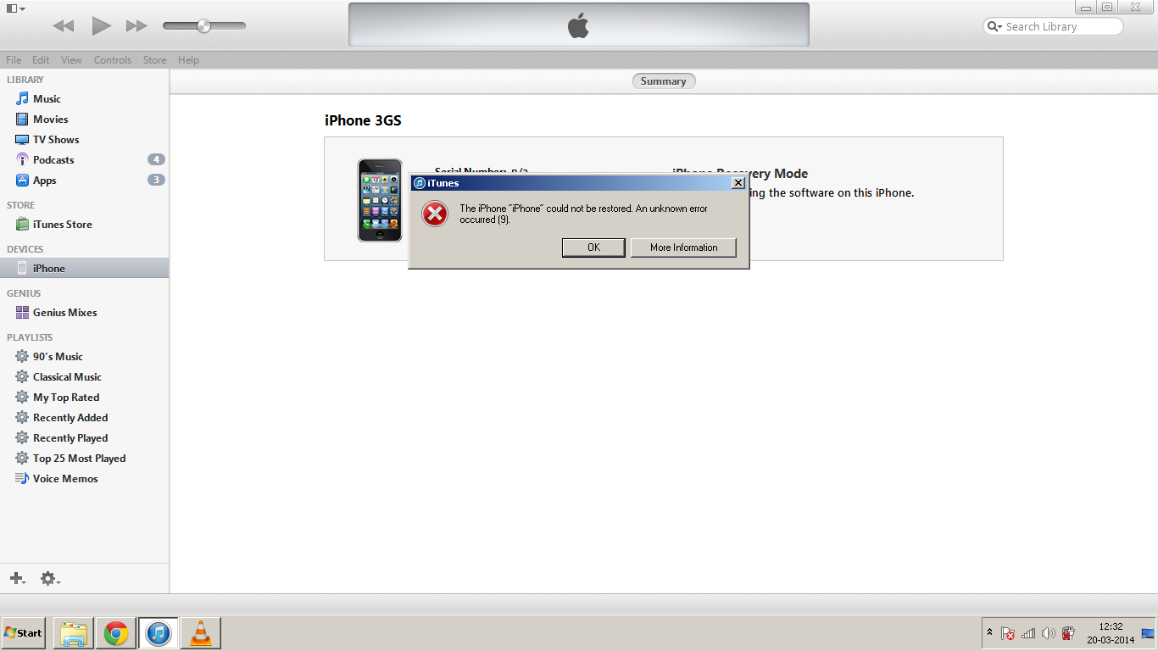The image size is (1158, 651).
Task: Select the Recently Played playlist
Action: pos(85,438)
